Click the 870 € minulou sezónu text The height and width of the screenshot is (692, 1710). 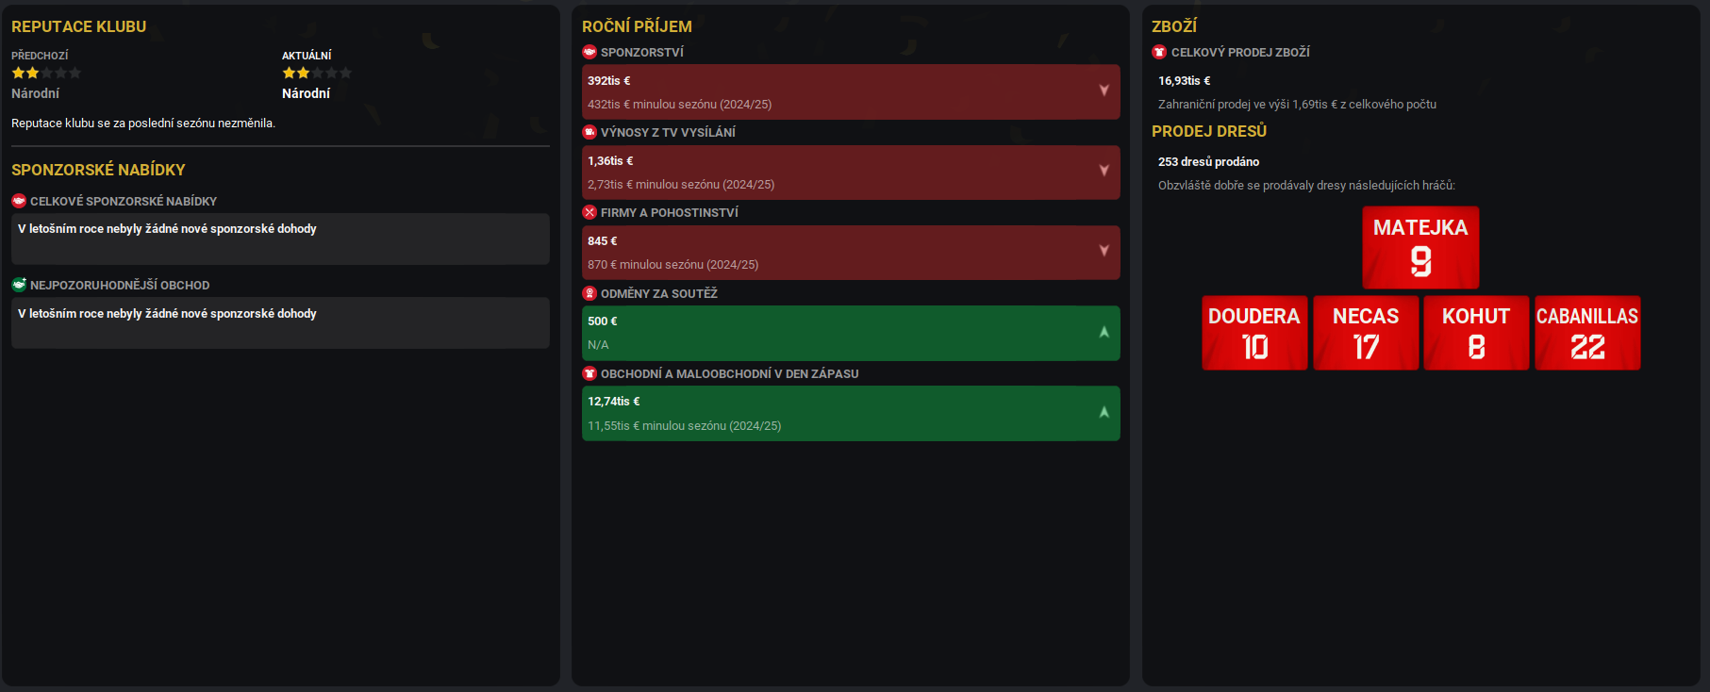pyautogui.click(x=672, y=265)
